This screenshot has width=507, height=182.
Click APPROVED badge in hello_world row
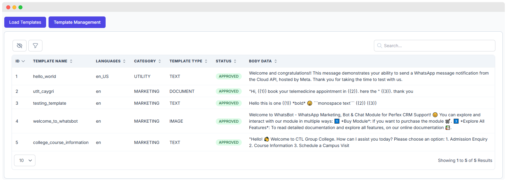pyautogui.click(x=229, y=76)
